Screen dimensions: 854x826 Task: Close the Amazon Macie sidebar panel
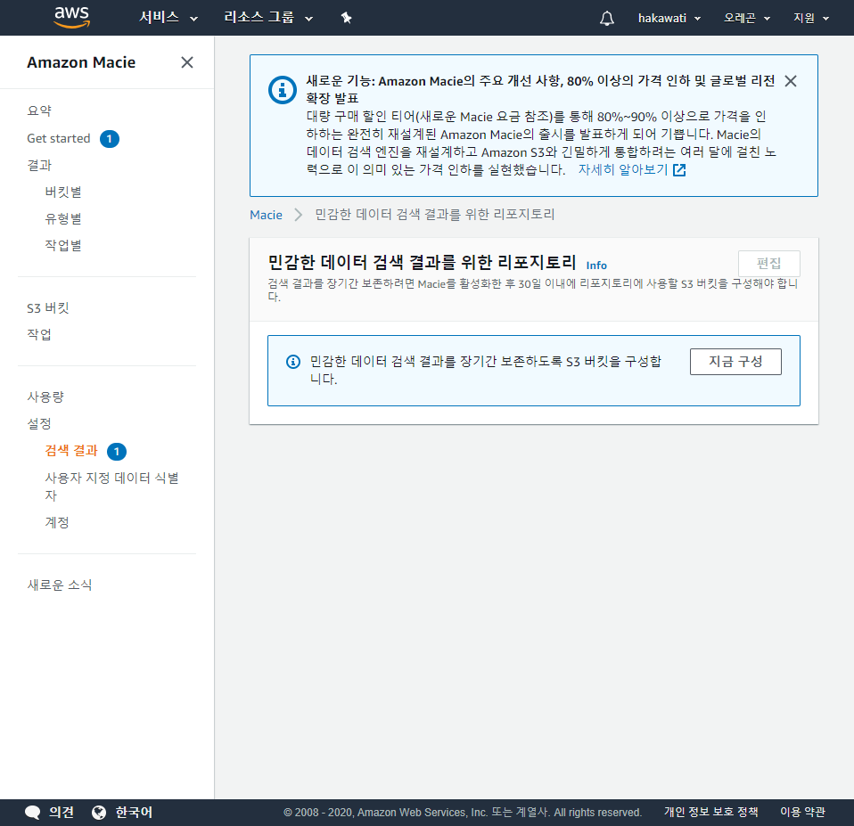(x=187, y=62)
